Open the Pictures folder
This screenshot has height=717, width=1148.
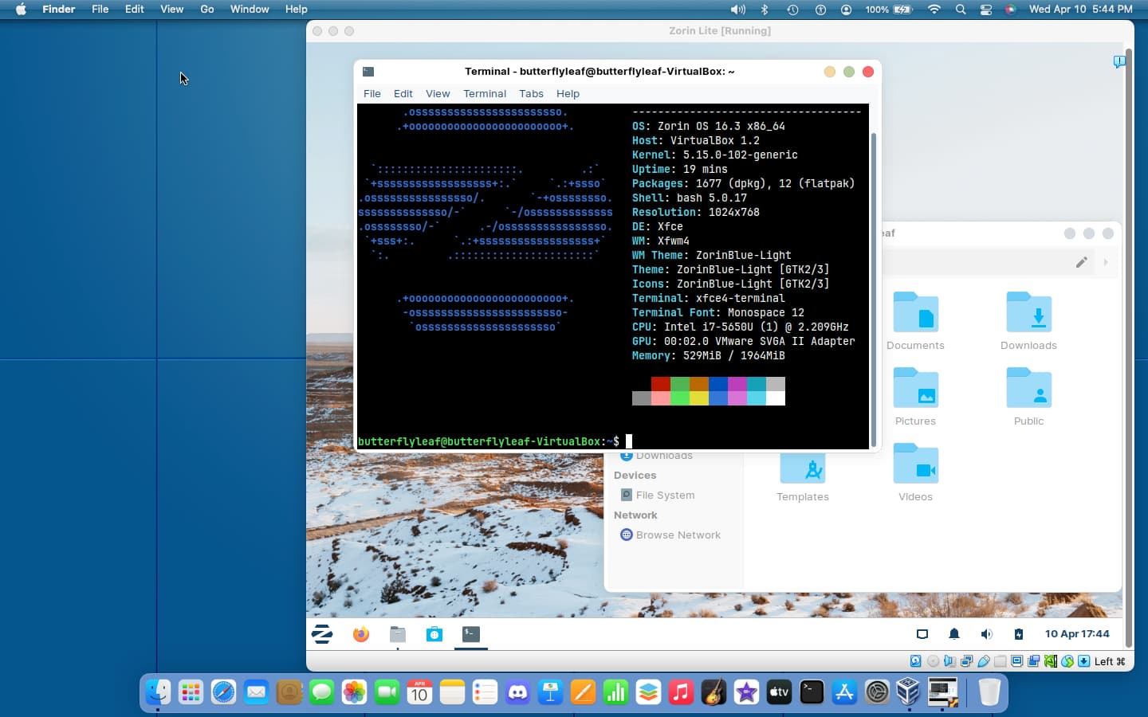(915, 397)
